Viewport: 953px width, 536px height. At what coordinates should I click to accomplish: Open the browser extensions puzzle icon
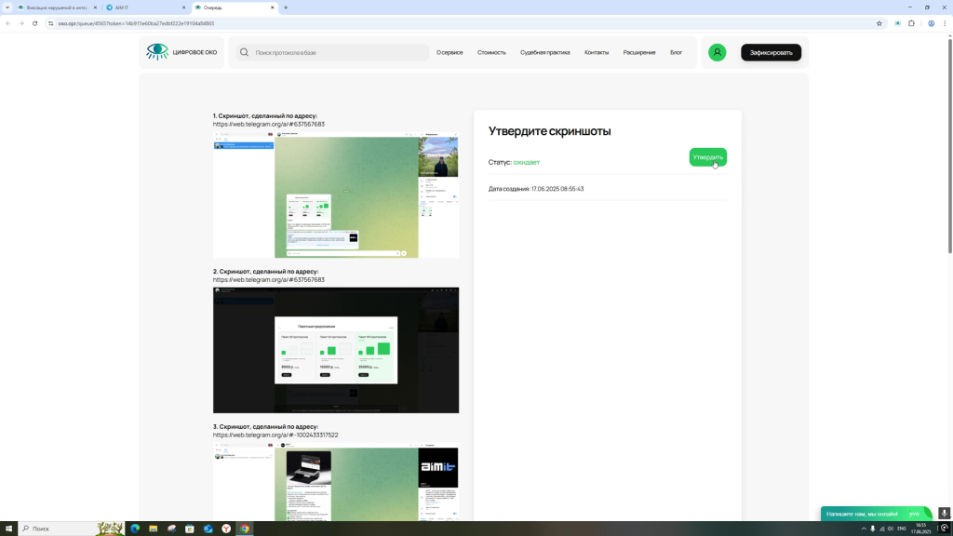[911, 23]
